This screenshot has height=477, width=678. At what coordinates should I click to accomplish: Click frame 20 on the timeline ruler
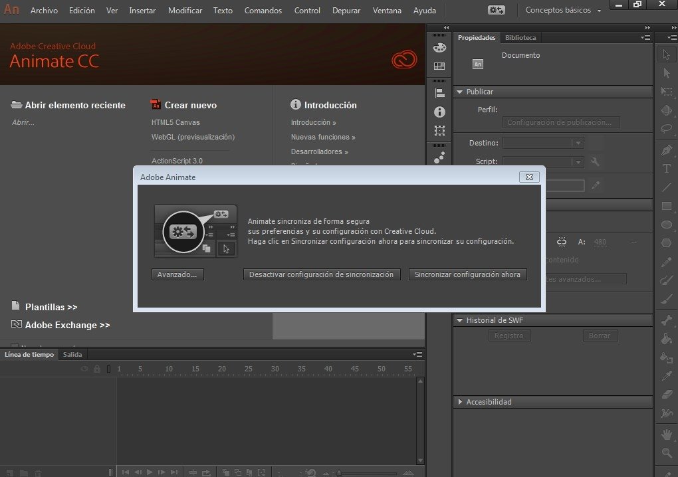(222, 369)
